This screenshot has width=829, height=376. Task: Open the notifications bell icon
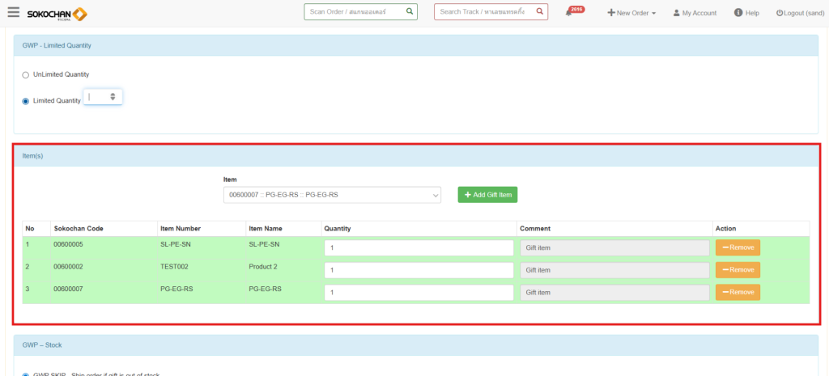[x=569, y=13]
